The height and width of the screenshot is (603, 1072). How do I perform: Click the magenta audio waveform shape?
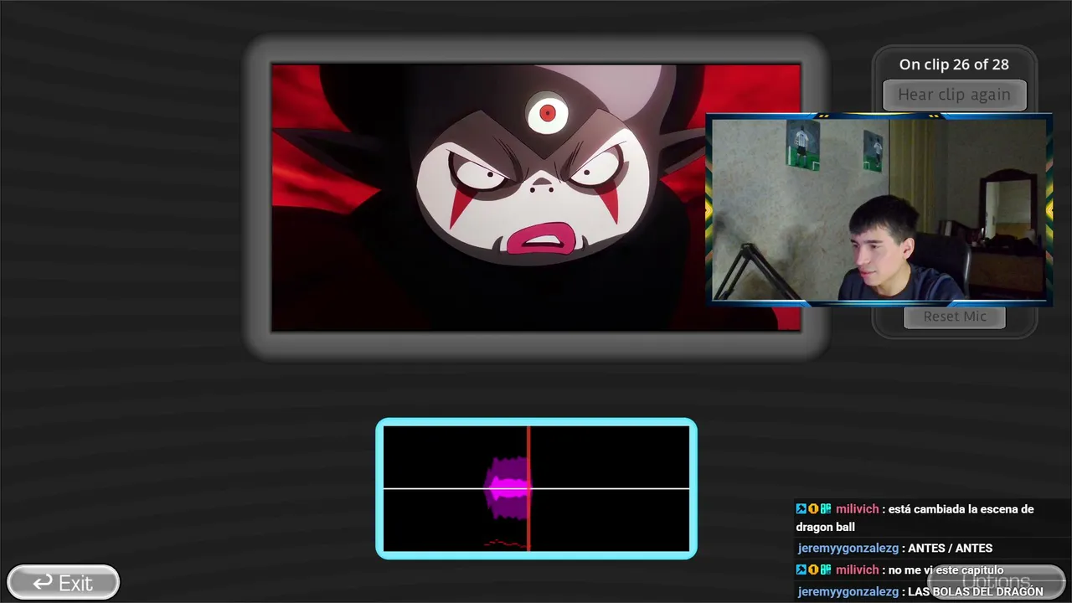(x=507, y=487)
